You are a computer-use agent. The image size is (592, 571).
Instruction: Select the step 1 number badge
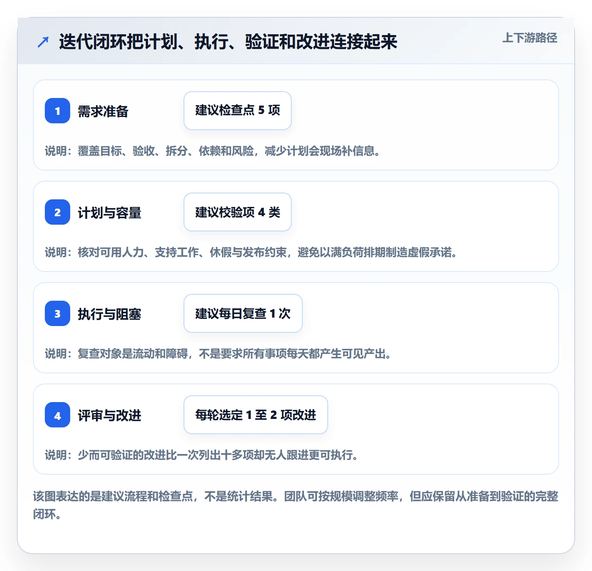58,111
